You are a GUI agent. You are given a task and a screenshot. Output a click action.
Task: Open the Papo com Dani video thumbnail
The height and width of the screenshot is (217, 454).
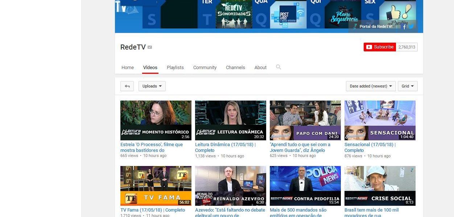tap(305, 120)
